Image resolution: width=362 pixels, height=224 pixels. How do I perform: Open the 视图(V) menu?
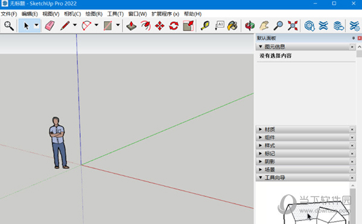[x=51, y=14]
